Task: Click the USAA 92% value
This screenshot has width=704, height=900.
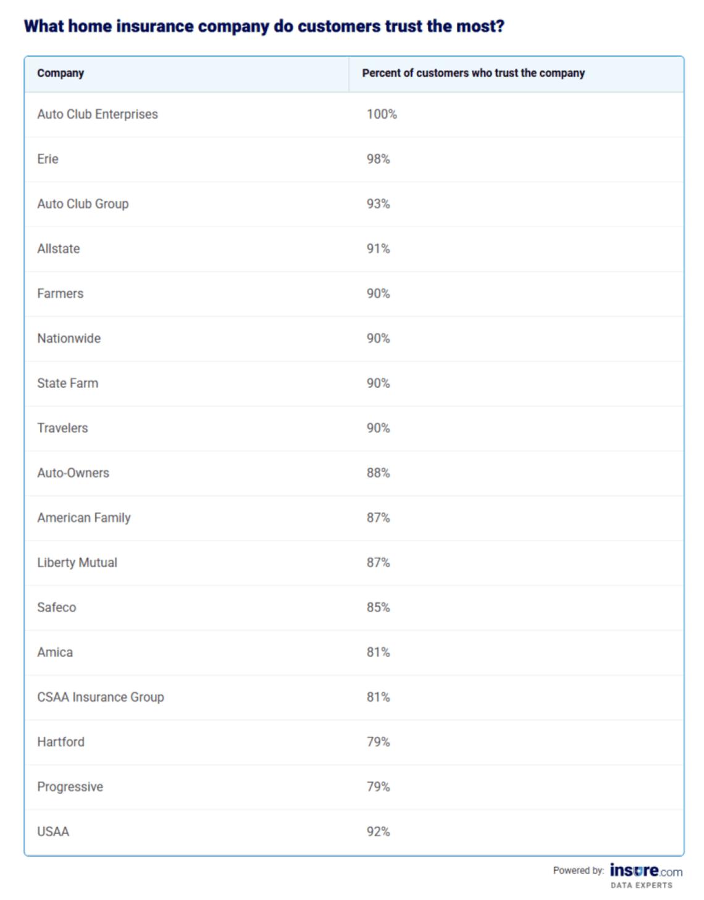Action: (378, 831)
